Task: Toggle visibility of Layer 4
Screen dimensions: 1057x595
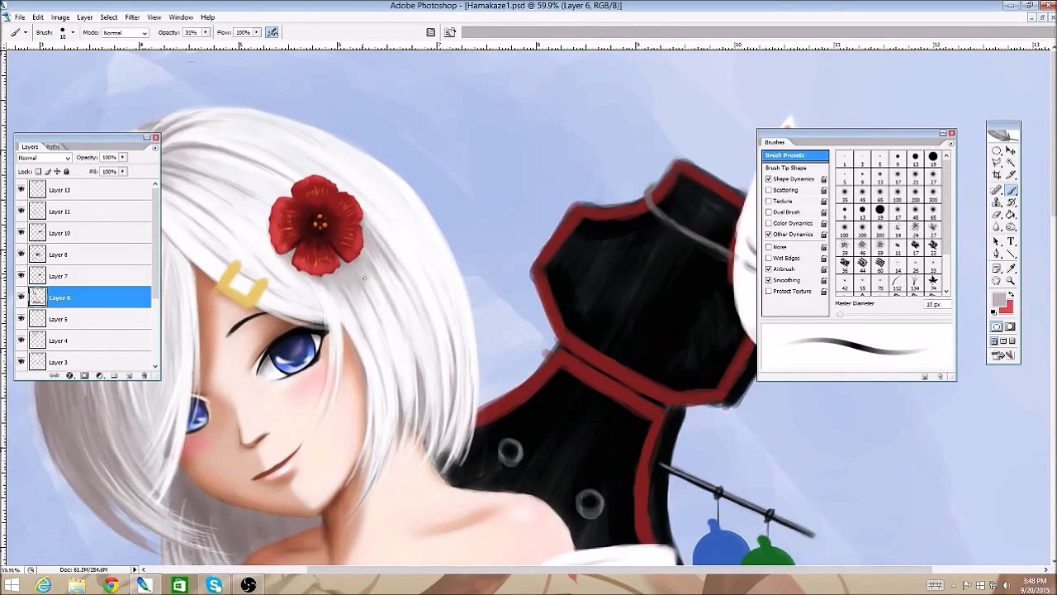Action: 21,340
